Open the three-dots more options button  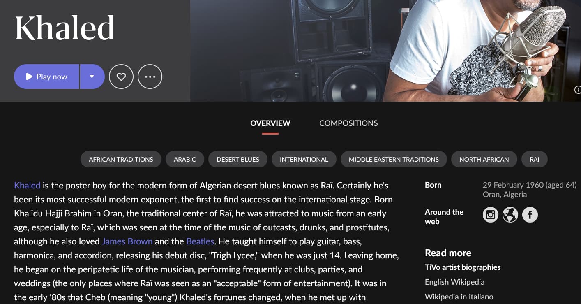(x=150, y=77)
